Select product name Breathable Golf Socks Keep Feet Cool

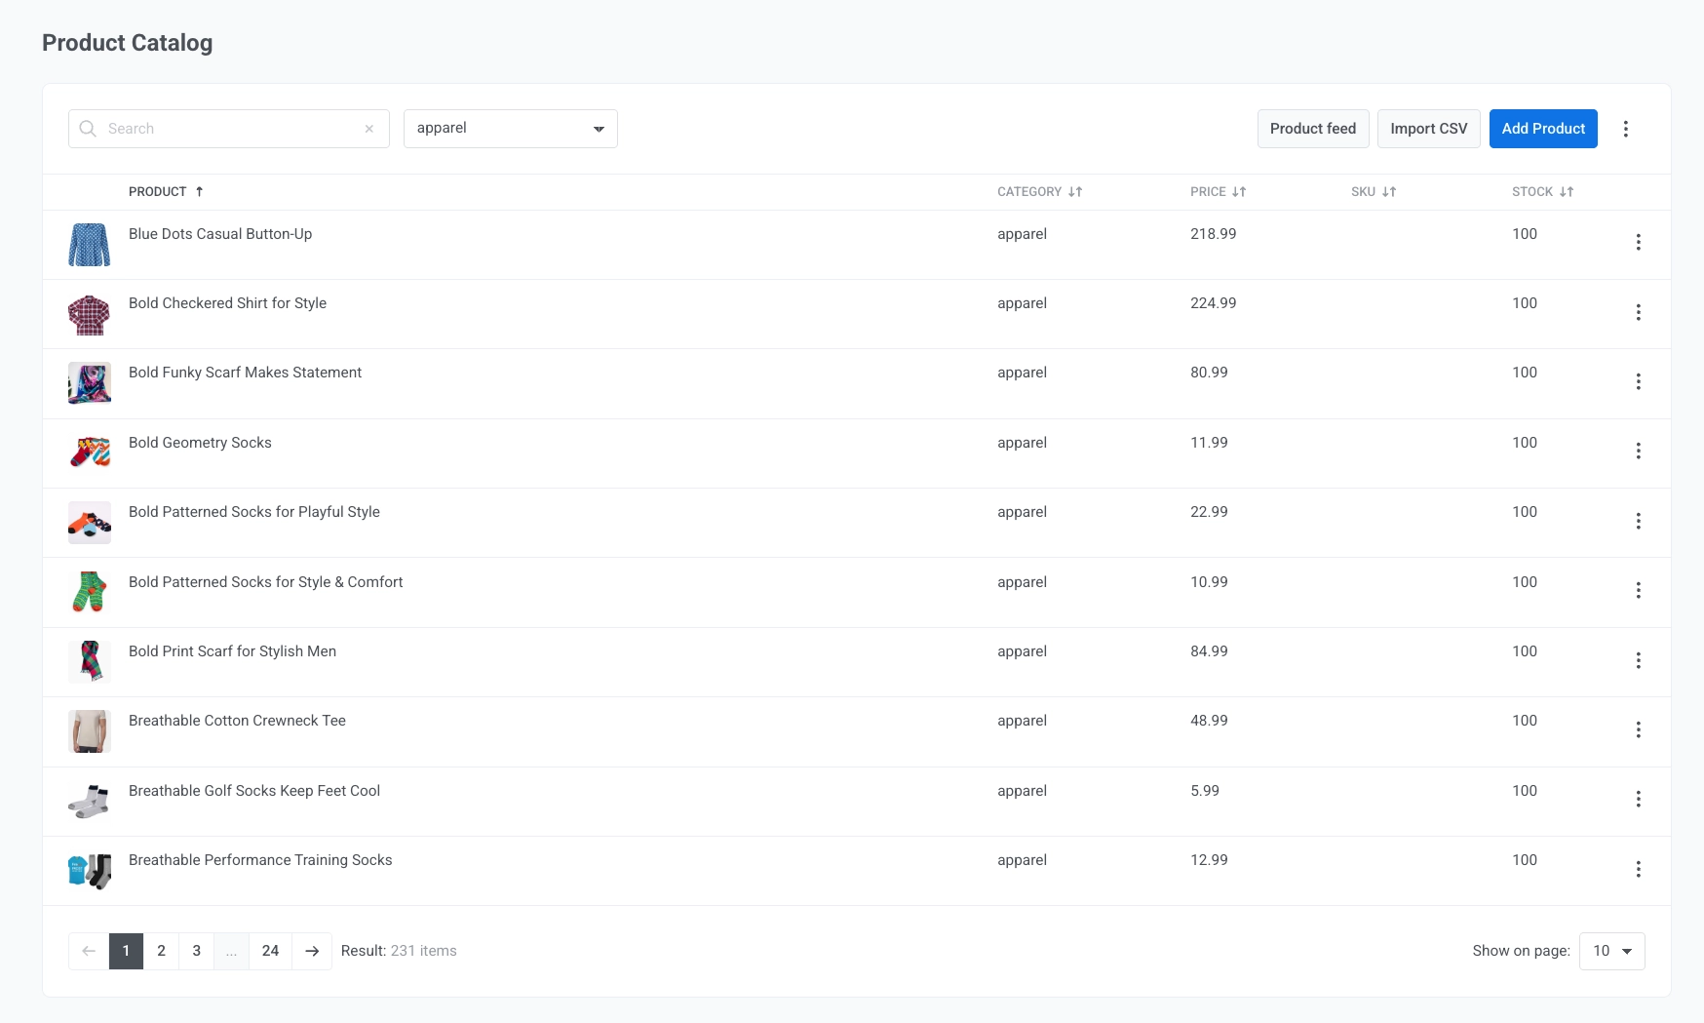click(x=254, y=791)
